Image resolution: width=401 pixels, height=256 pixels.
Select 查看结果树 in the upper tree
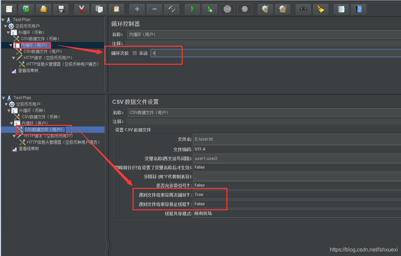28,70
